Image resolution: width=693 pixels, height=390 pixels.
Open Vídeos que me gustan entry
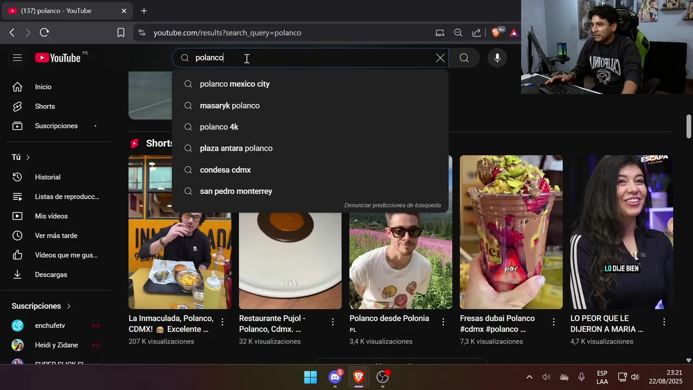(x=58, y=255)
